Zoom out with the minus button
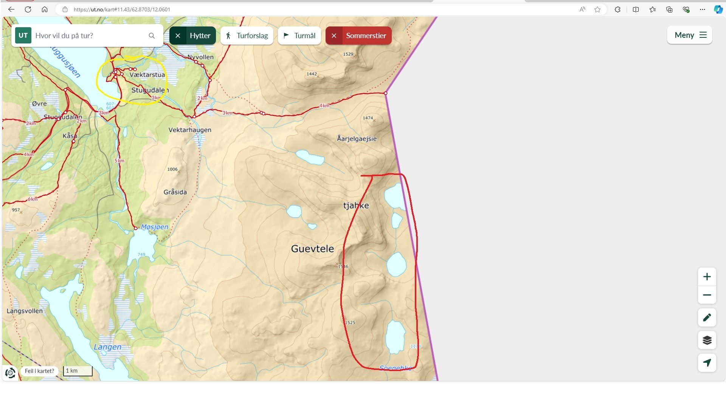 pos(707,295)
